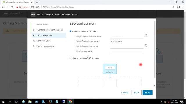Open Task View on taskbar
186x104 pixels.
tap(16, 101)
